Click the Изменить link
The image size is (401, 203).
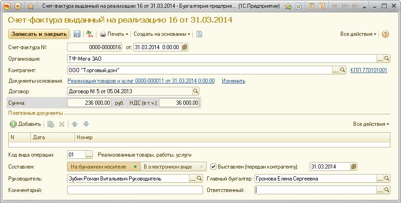233,81
